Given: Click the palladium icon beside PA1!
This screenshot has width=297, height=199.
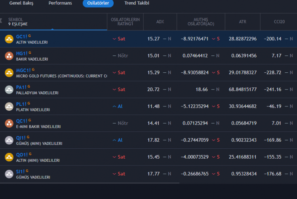Looking at the screenshot, I should (x=9, y=89).
